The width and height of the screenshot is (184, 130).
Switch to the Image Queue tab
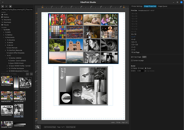pyautogui.click(x=162, y=6)
